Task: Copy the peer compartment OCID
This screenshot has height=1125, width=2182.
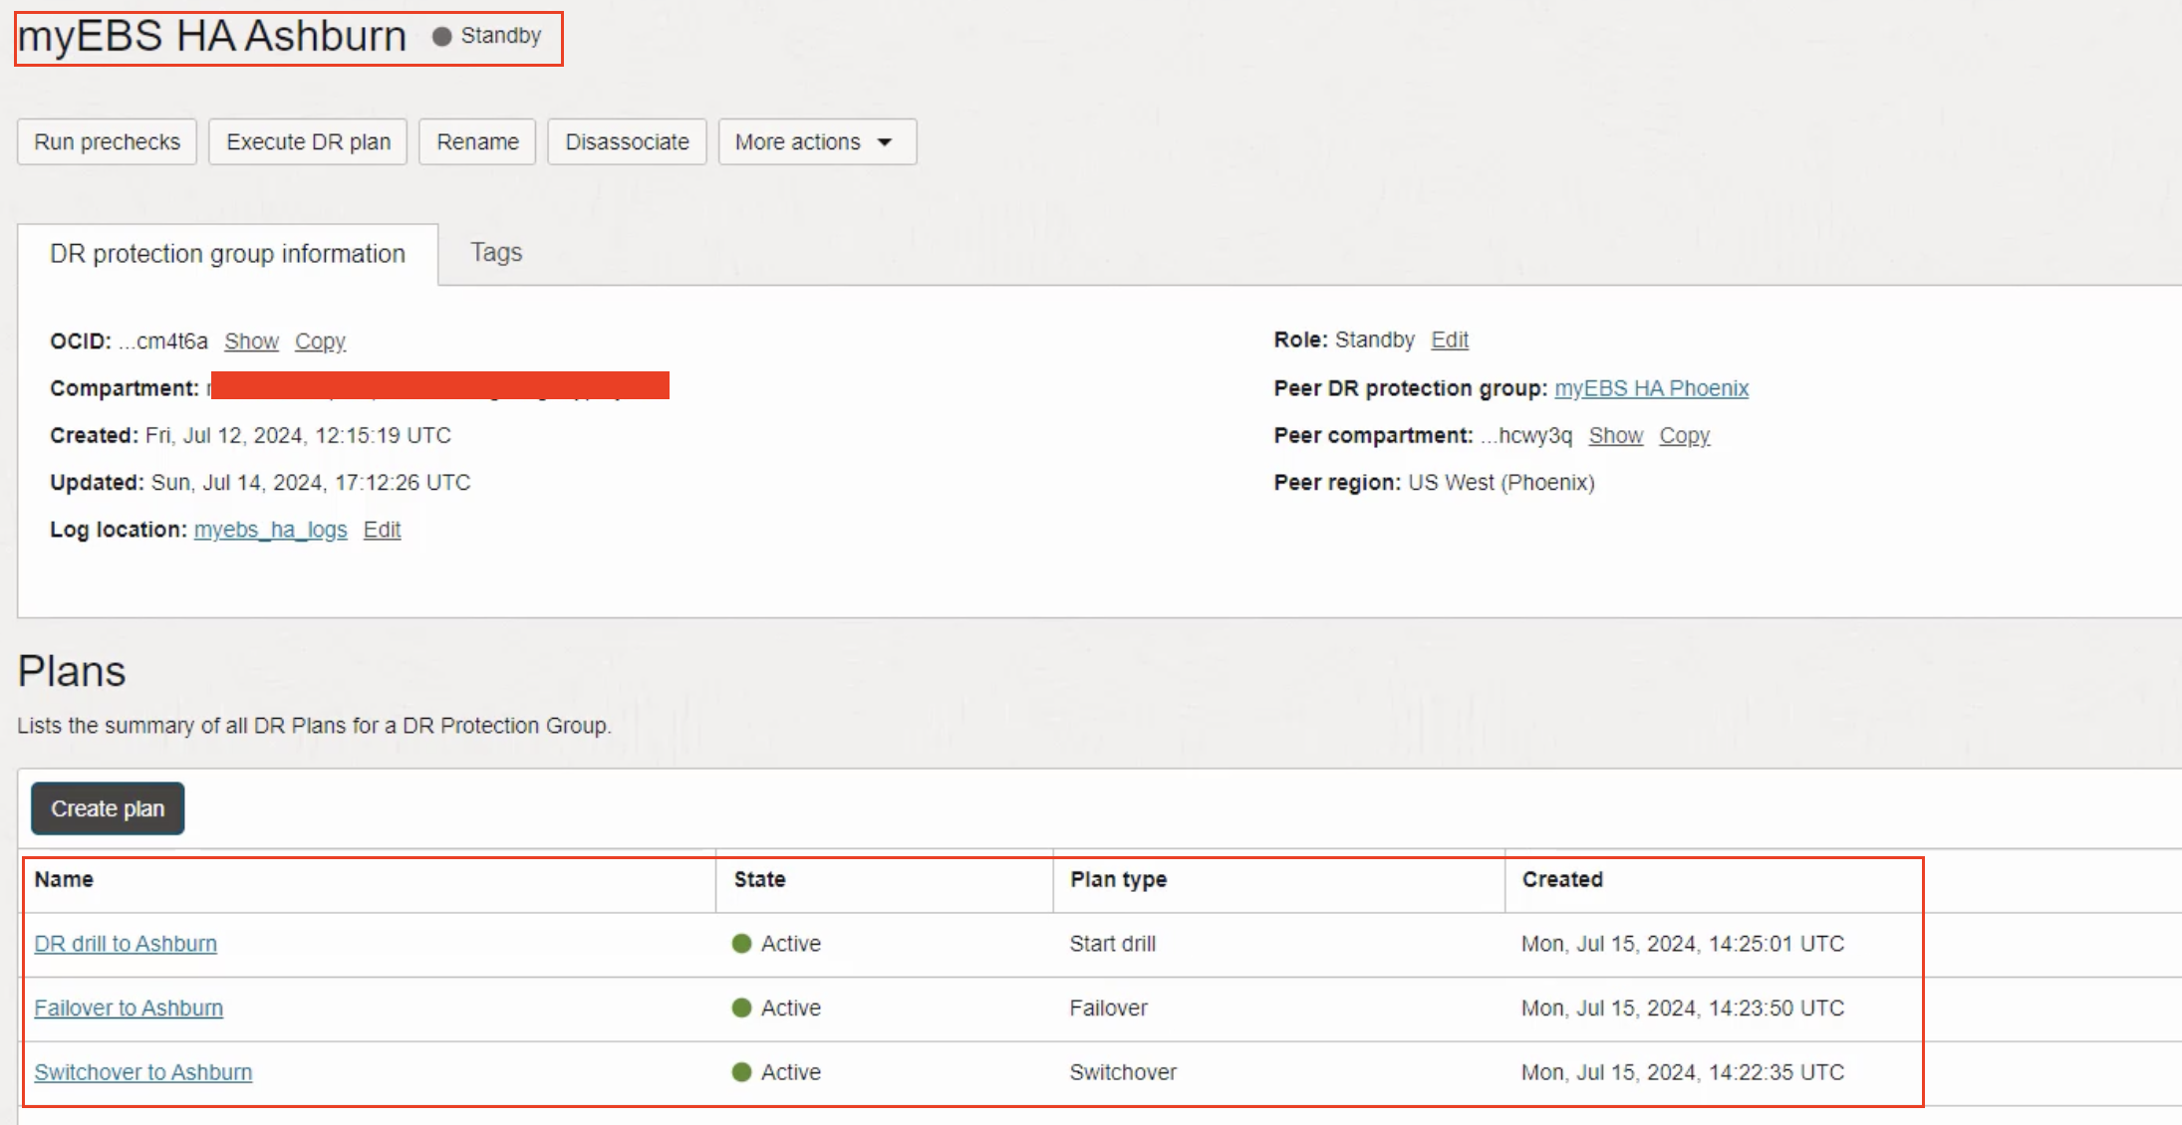Action: coord(1684,436)
